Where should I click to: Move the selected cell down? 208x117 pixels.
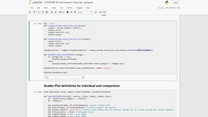56,12
